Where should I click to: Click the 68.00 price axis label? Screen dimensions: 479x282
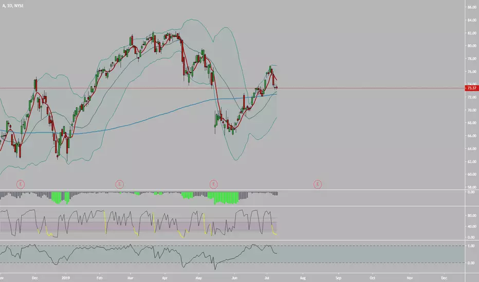(x=472, y=123)
